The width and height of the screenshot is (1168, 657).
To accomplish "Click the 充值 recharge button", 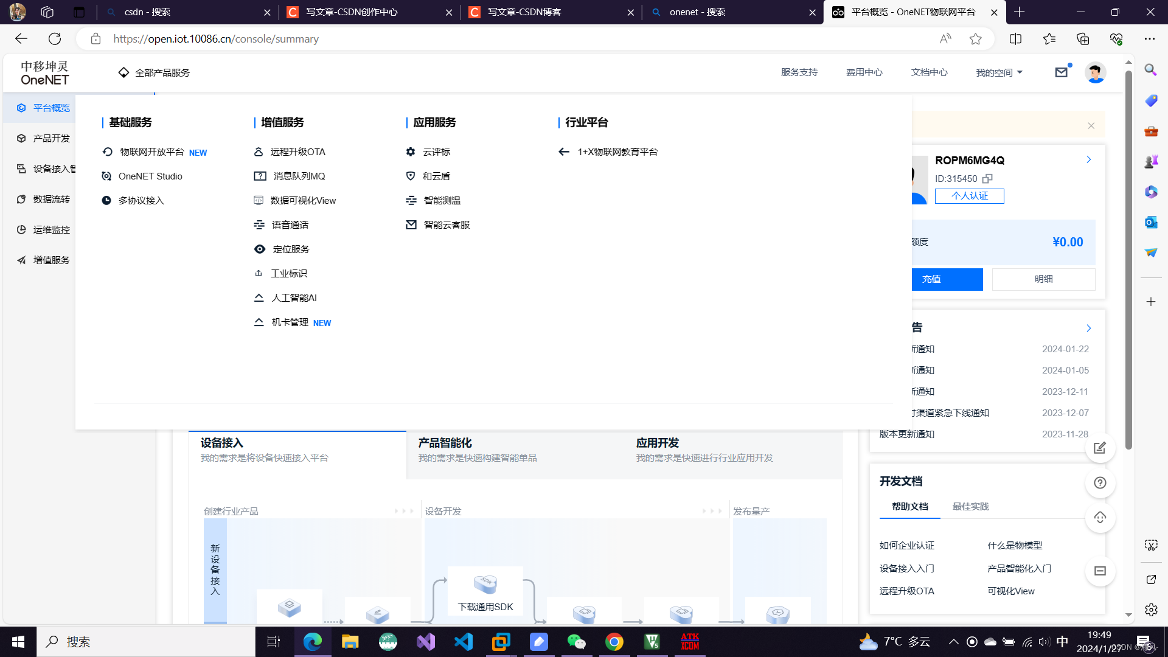I will (931, 279).
